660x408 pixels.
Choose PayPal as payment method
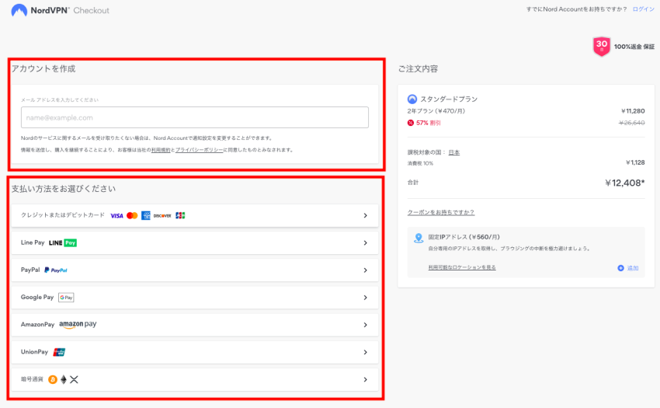(x=194, y=270)
